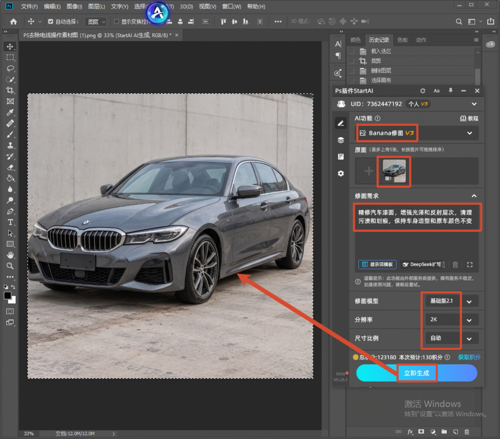Select the Eraser tool
500x439 pixels.
click(10, 168)
